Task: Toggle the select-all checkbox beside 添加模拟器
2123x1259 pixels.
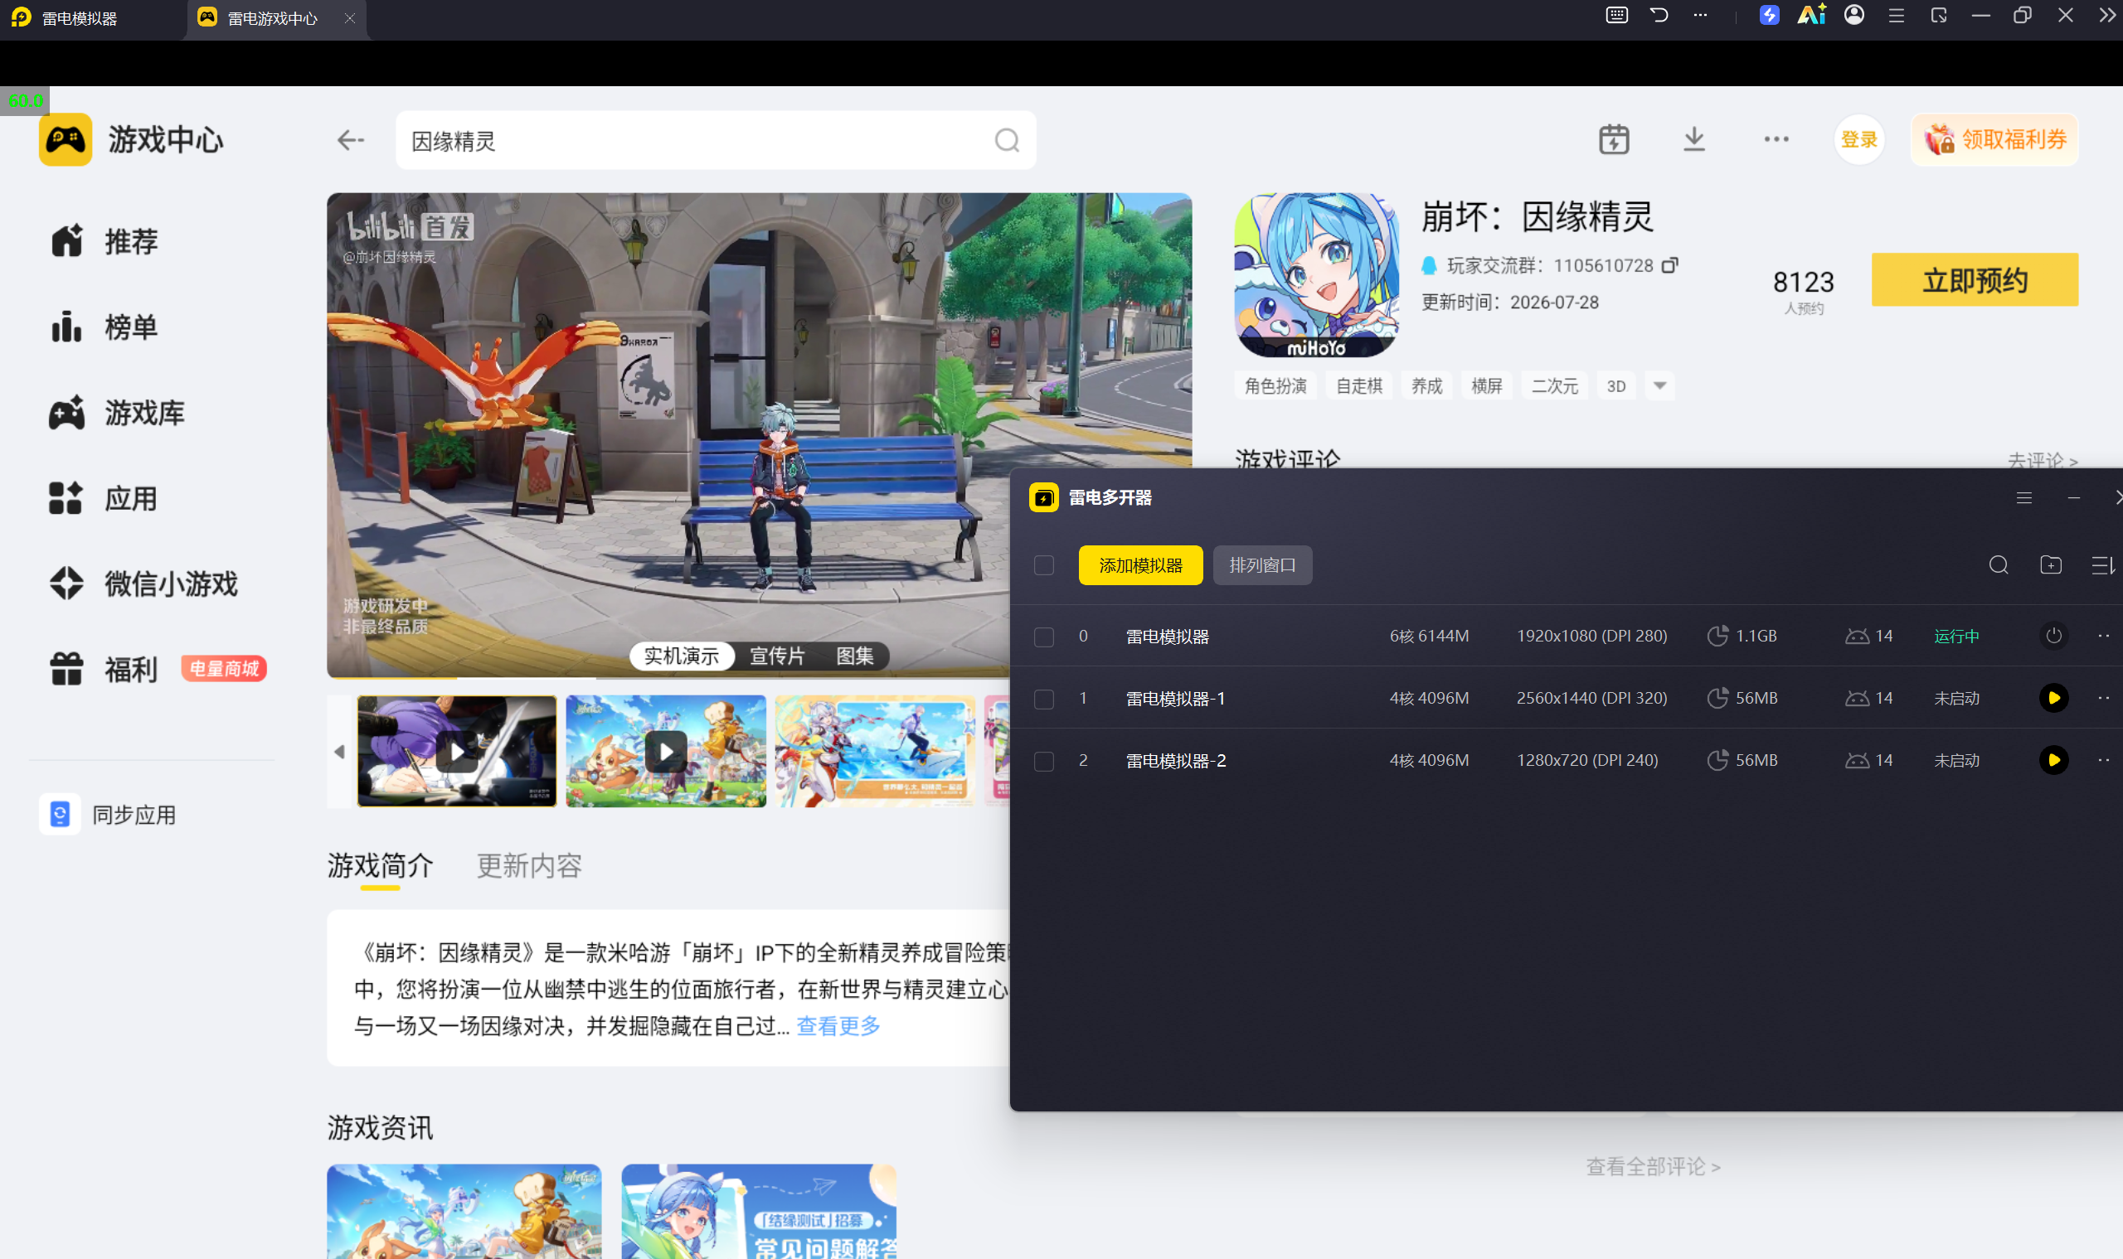Action: 1043,565
